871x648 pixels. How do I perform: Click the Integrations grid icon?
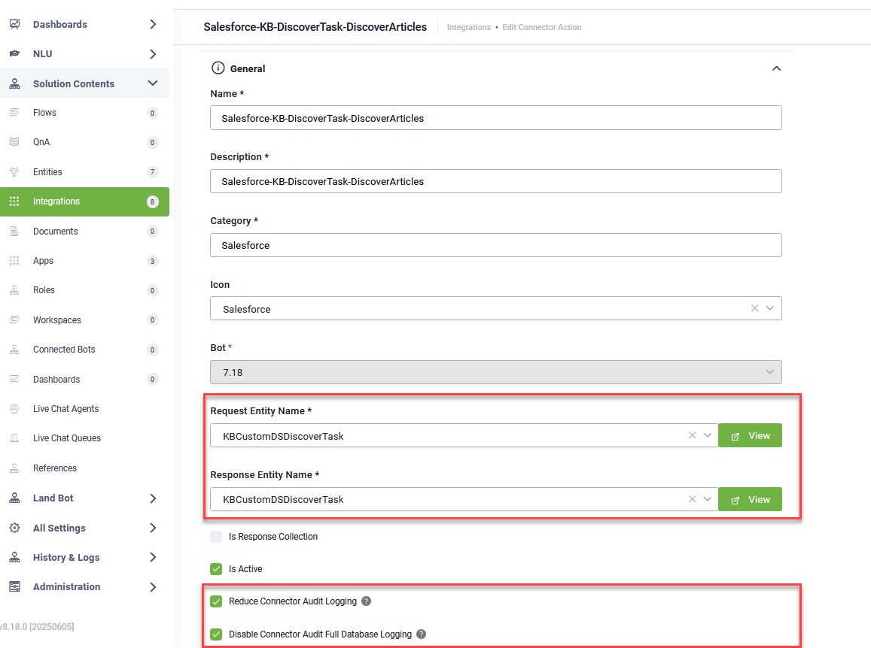(14, 201)
